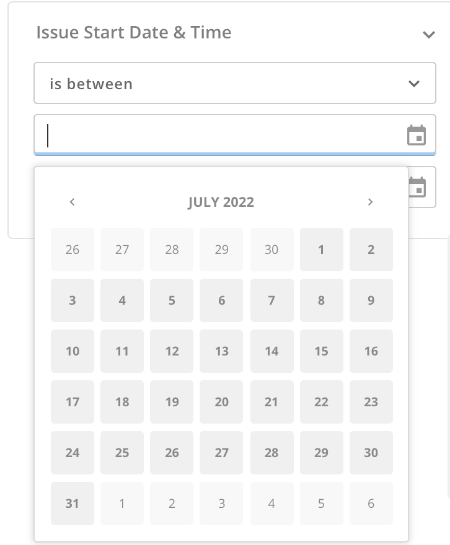
Task: Select August 1 from the trailing dates
Action: point(122,504)
